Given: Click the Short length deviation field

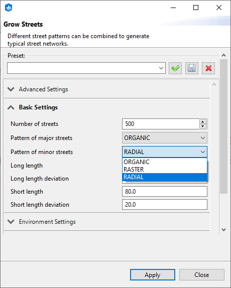Looking at the screenshot, I should 165,204.
